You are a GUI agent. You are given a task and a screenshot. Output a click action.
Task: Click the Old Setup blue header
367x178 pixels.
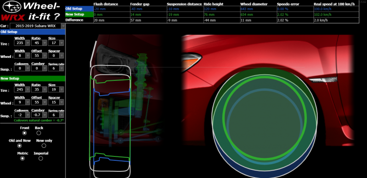(33, 32)
